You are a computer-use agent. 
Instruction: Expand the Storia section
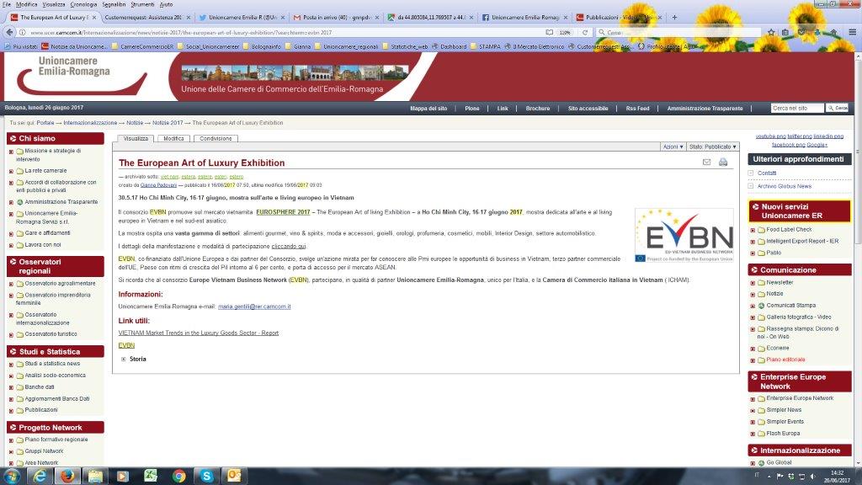pos(124,359)
